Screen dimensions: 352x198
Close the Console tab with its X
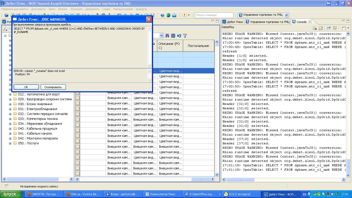click(x=310, y=22)
